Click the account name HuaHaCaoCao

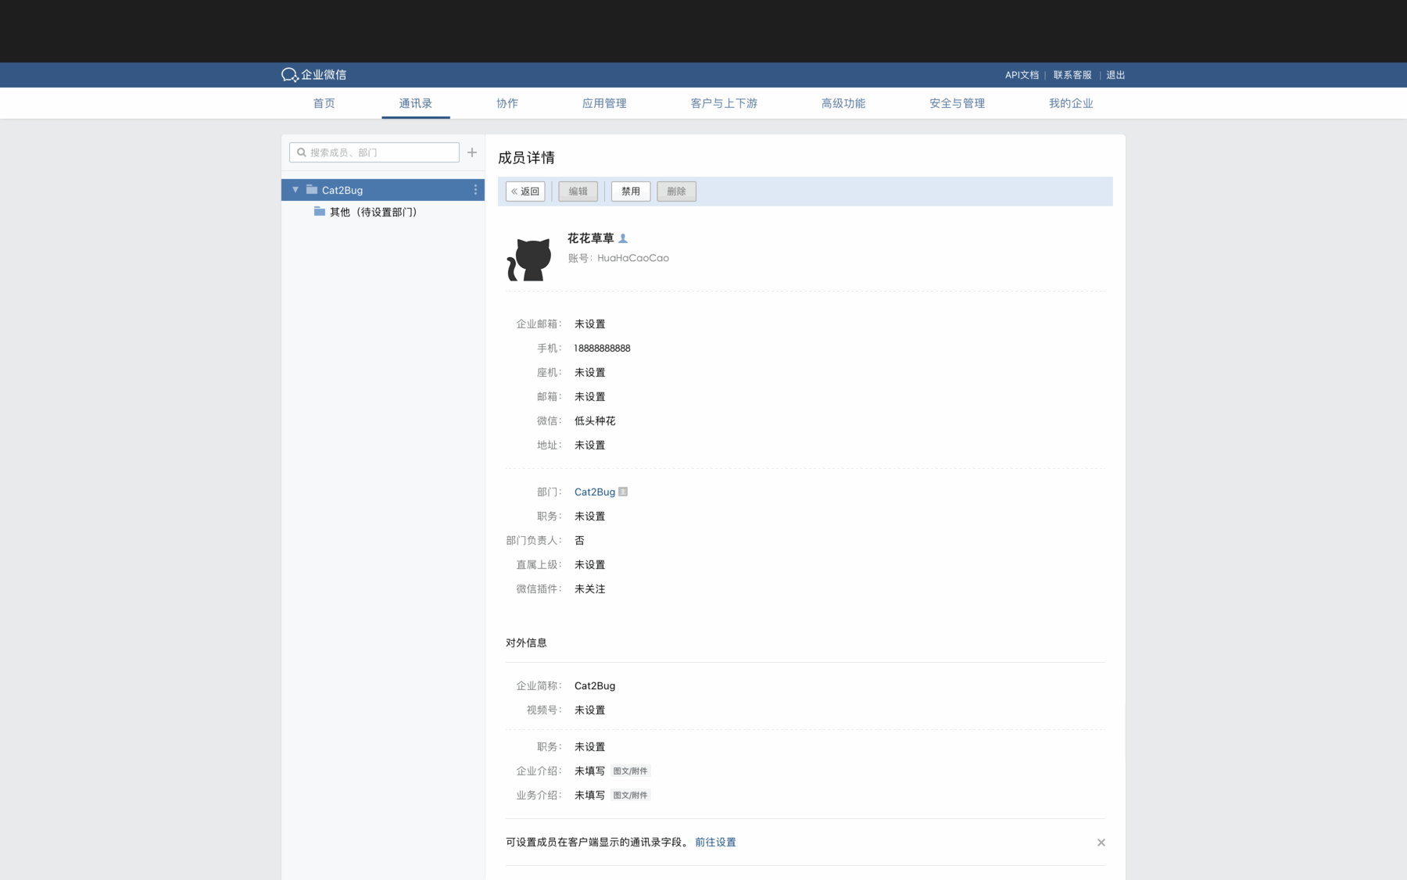(633, 258)
